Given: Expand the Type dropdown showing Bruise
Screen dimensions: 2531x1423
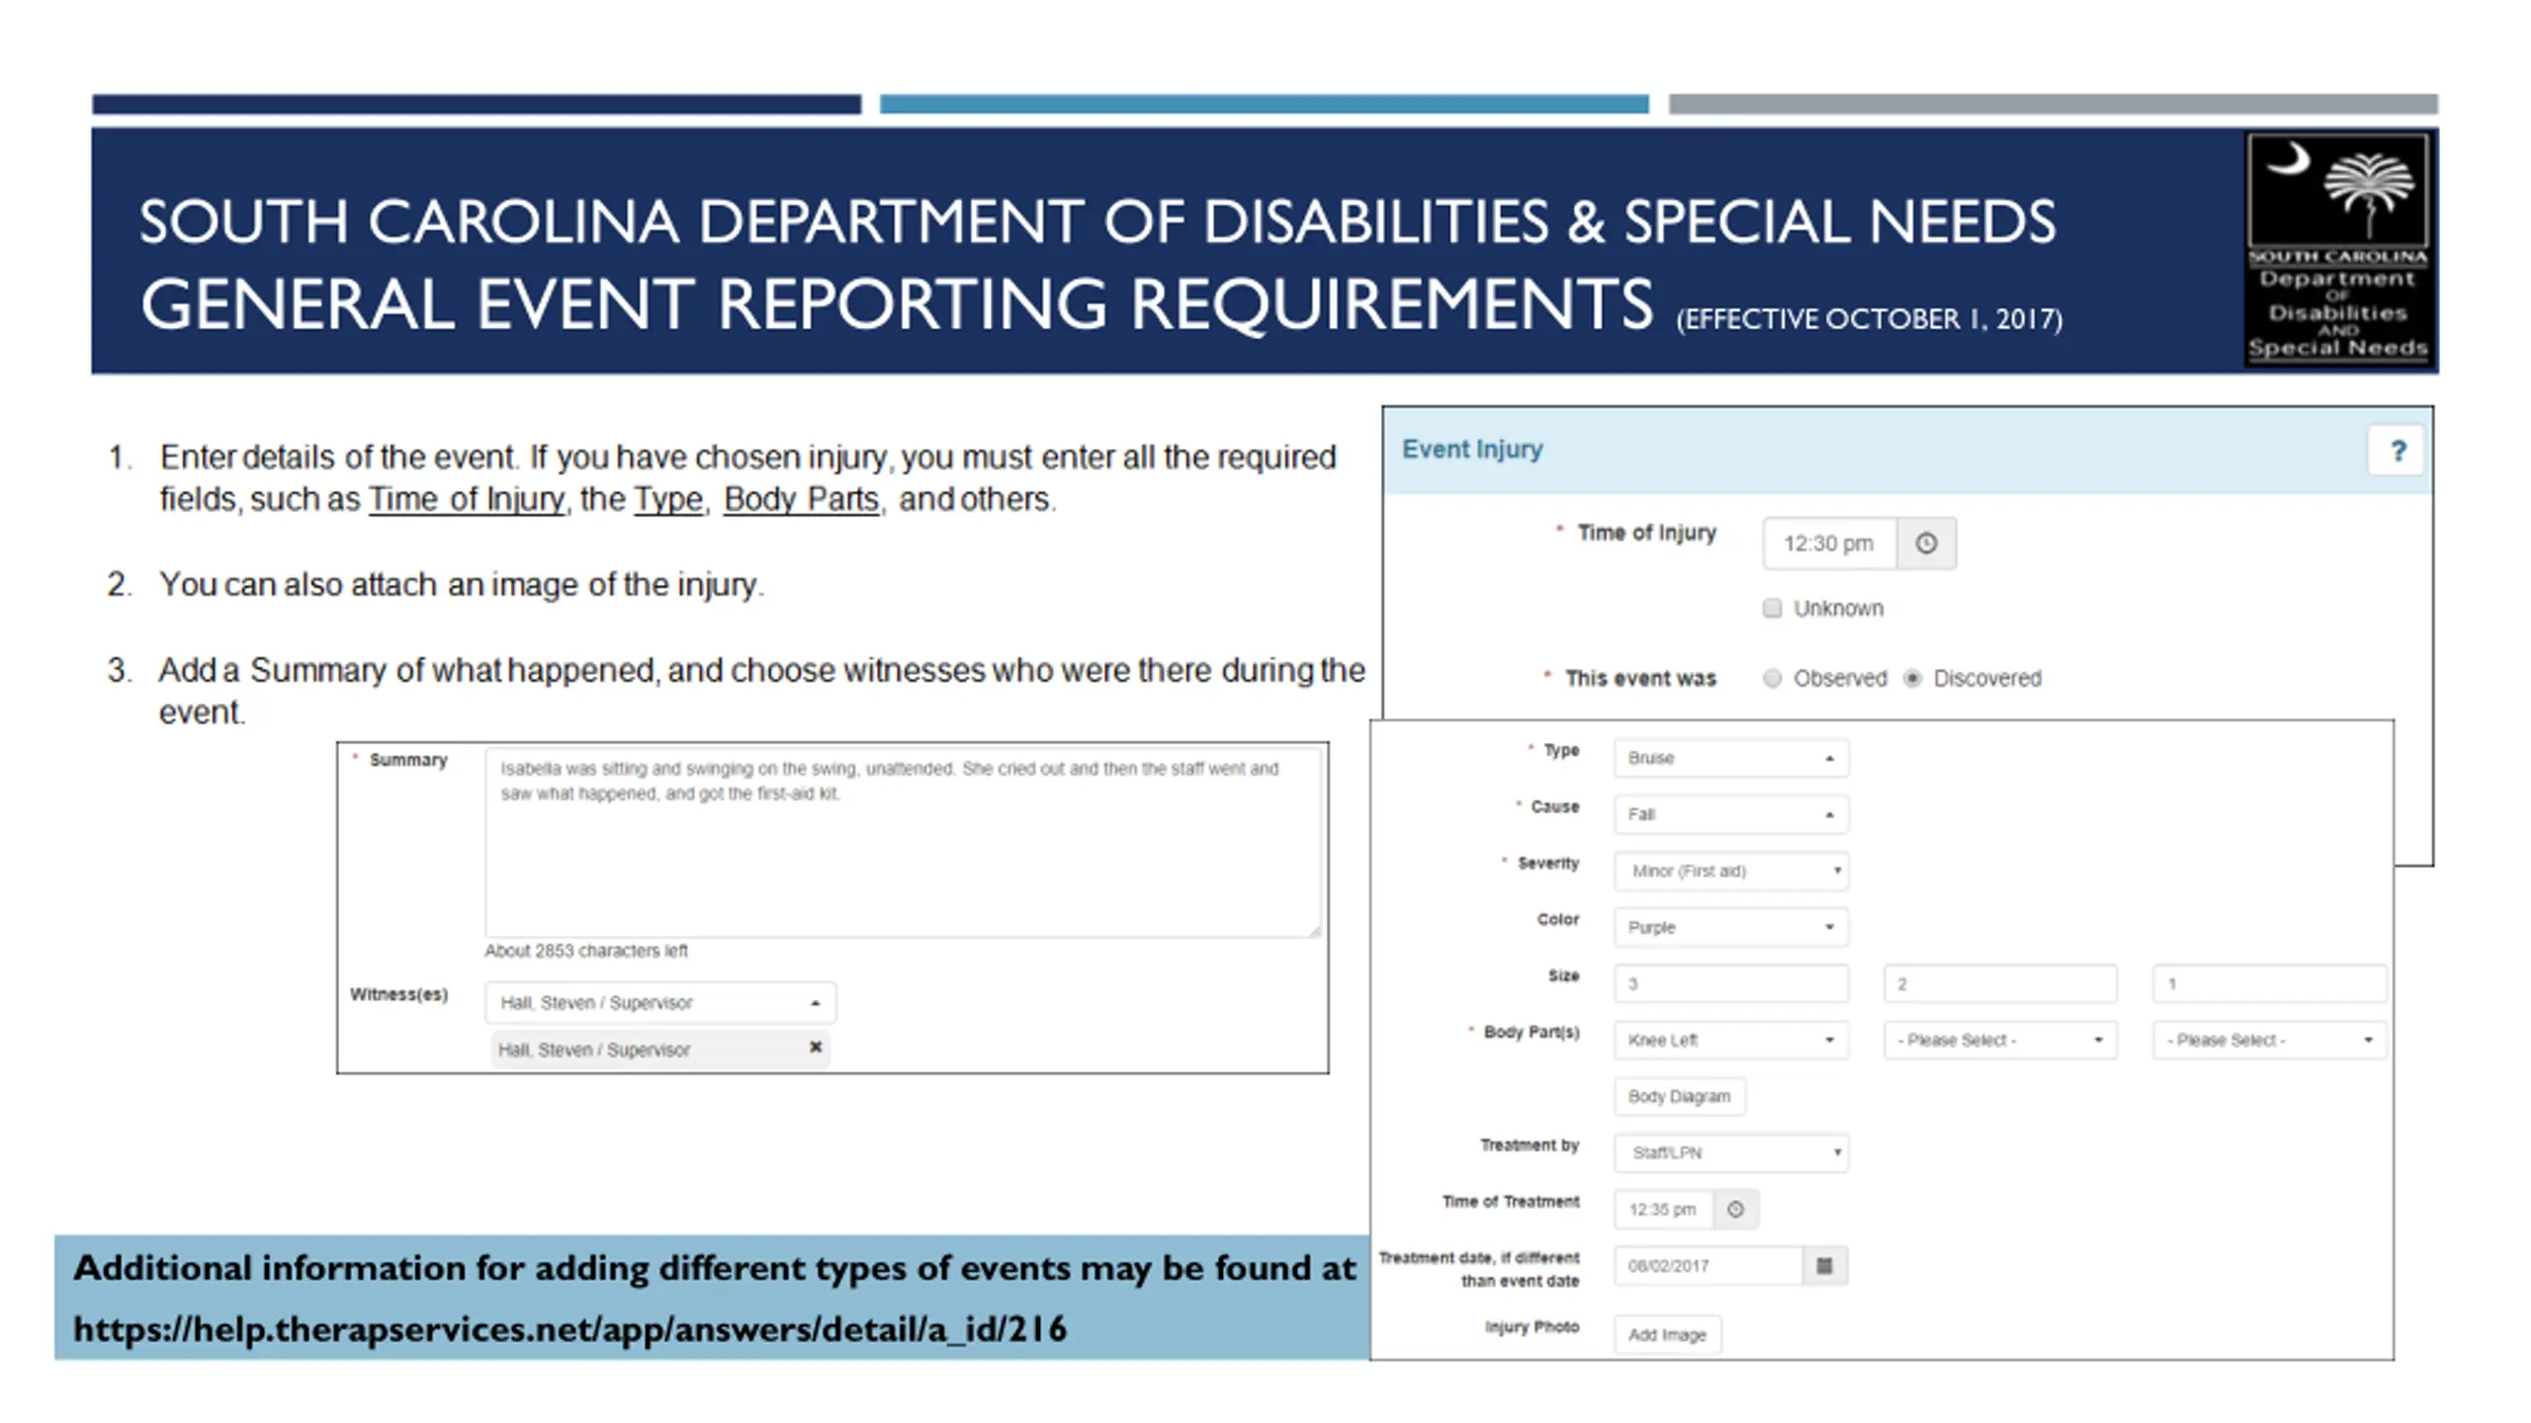Looking at the screenshot, I should tap(1730, 758).
